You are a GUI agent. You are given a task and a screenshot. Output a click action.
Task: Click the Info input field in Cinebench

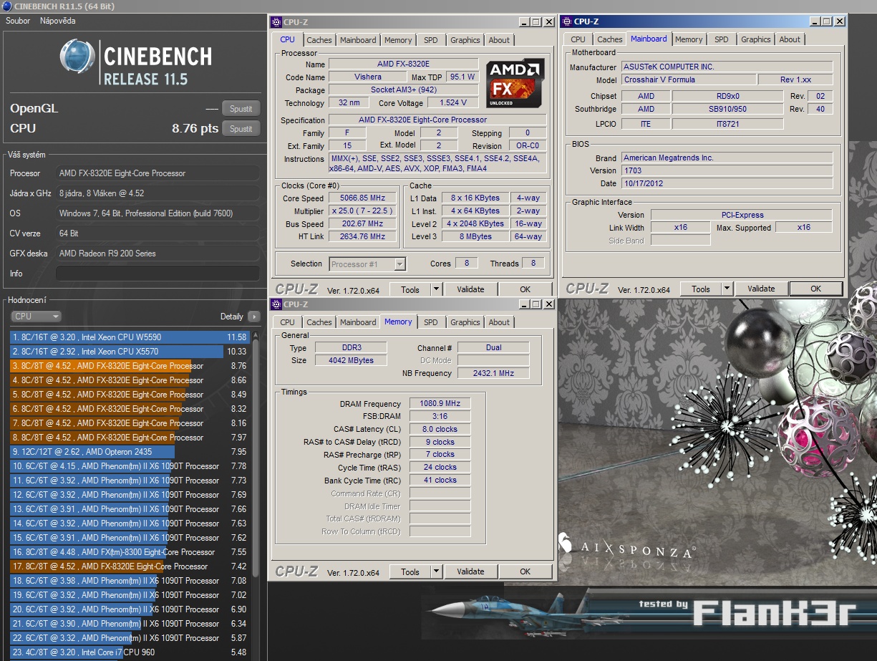tap(158, 274)
